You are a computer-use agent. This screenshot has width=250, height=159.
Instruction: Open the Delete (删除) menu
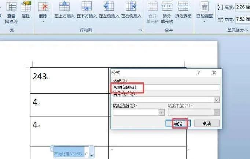tap(43, 12)
